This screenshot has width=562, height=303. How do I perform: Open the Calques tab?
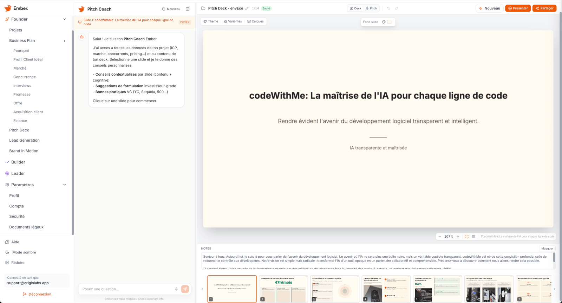(x=255, y=21)
